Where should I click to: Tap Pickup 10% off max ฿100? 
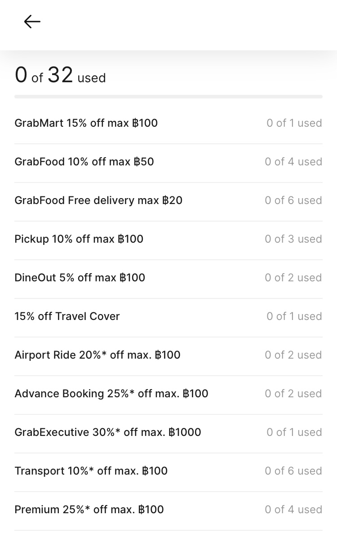[79, 239]
